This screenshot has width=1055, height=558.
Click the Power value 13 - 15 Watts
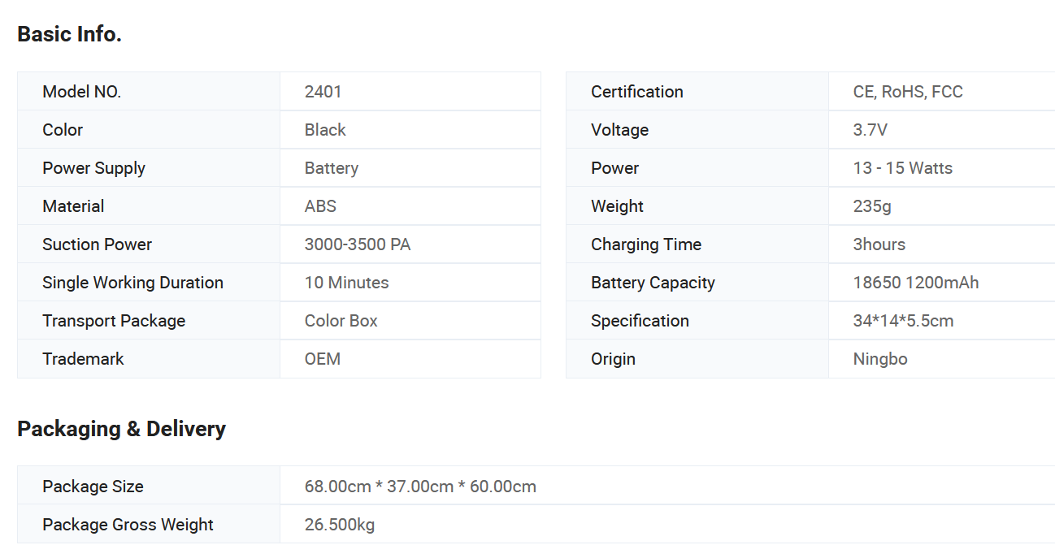coord(903,168)
